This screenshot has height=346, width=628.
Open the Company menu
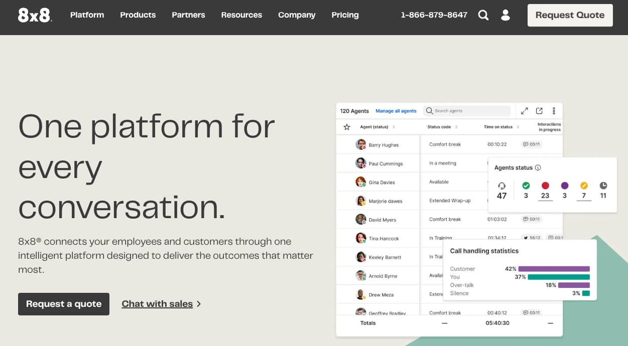pyautogui.click(x=297, y=15)
